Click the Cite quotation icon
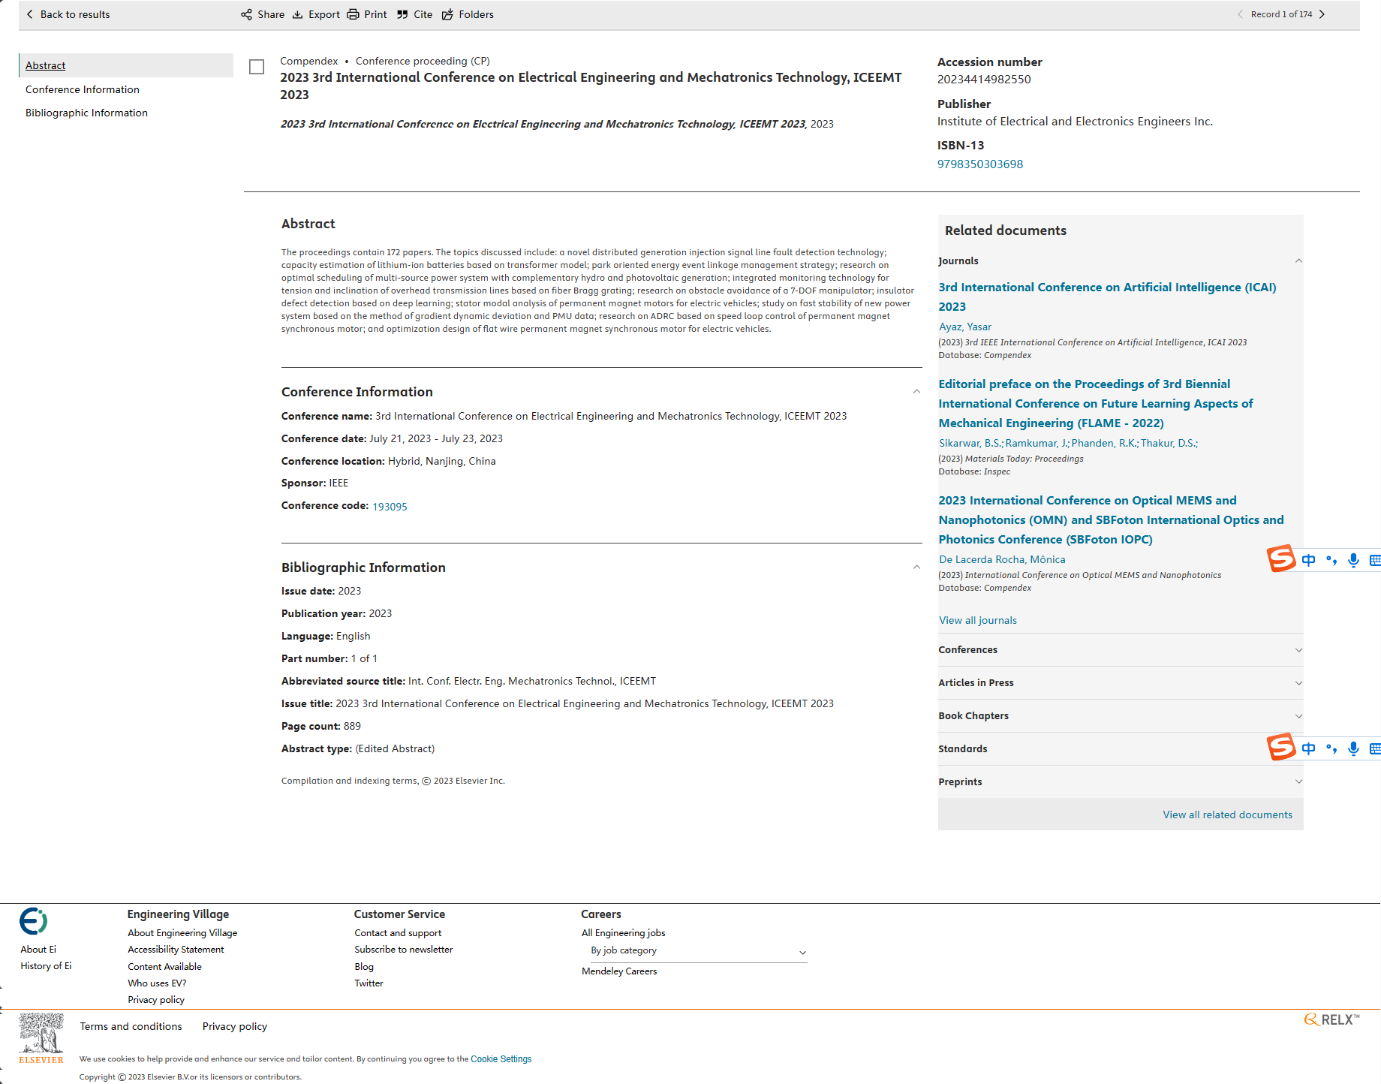The image size is (1381, 1084). point(402,14)
